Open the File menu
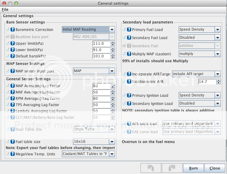 click(5, 10)
